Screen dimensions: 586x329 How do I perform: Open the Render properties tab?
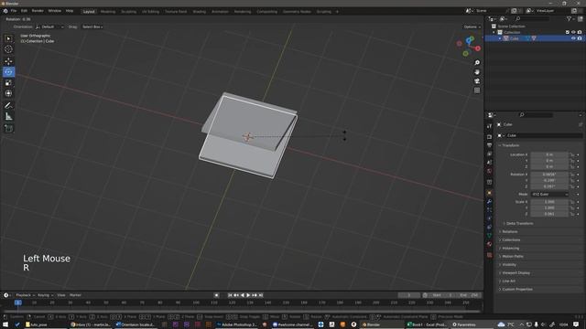(x=489, y=137)
